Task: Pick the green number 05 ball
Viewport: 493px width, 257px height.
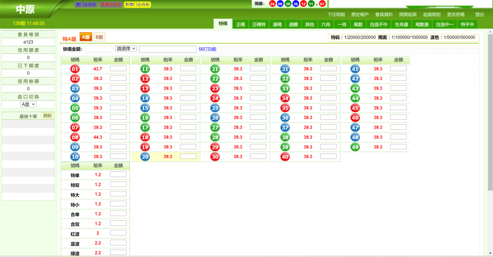Action: [x=75, y=108]
